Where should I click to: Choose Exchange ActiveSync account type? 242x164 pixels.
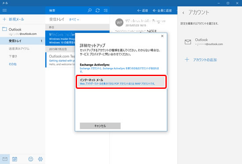coord(121,68)
